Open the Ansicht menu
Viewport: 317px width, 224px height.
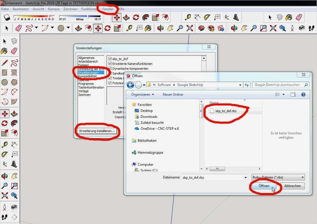coord(38,9)
